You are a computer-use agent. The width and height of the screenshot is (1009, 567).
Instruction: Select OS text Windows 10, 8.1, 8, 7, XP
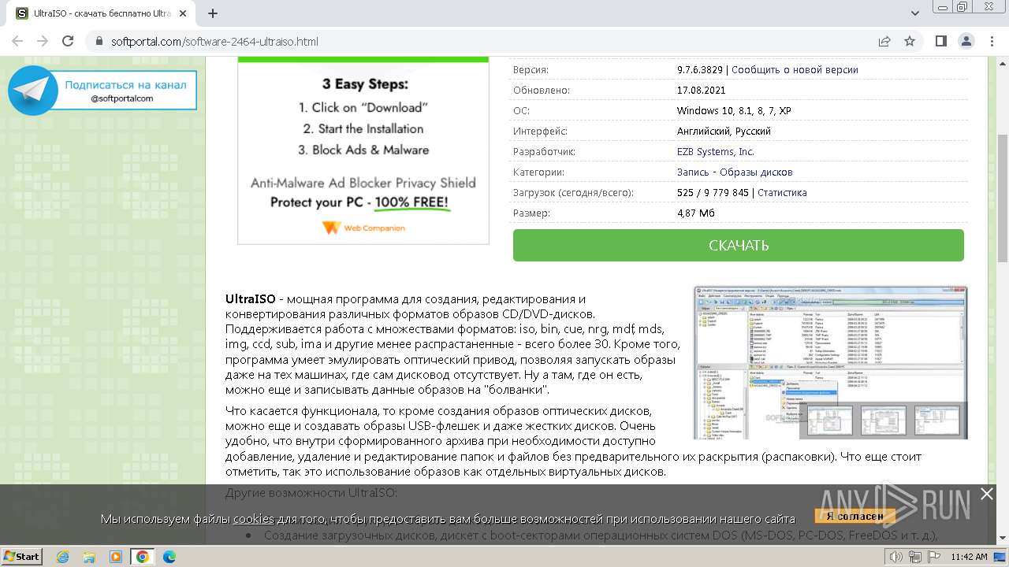coord(734,110)
